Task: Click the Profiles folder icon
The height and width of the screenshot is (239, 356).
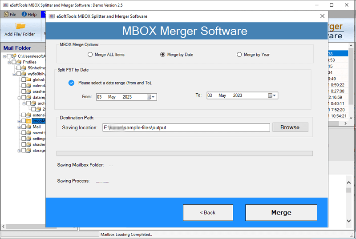Action: [19, 62]
